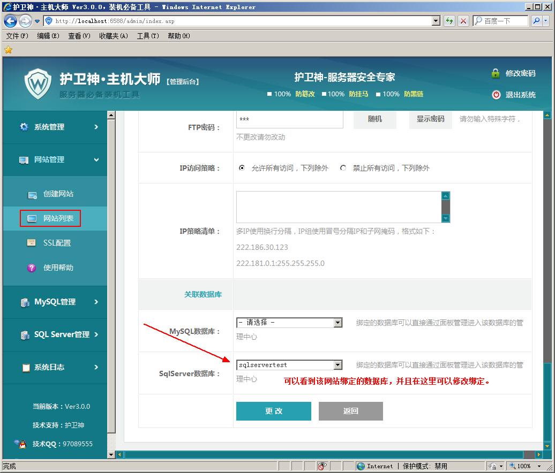This screenshot has width=555, height=473.
Task: Open the MySQL数据库 selection dropdown
Action: pyautogui.click(x=337, y=322)
